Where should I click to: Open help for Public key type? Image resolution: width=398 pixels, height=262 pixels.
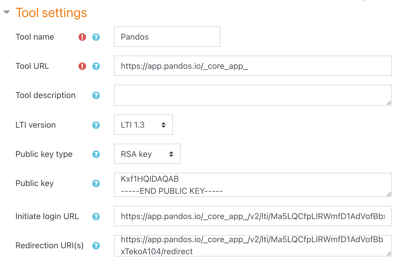point(96,154)
